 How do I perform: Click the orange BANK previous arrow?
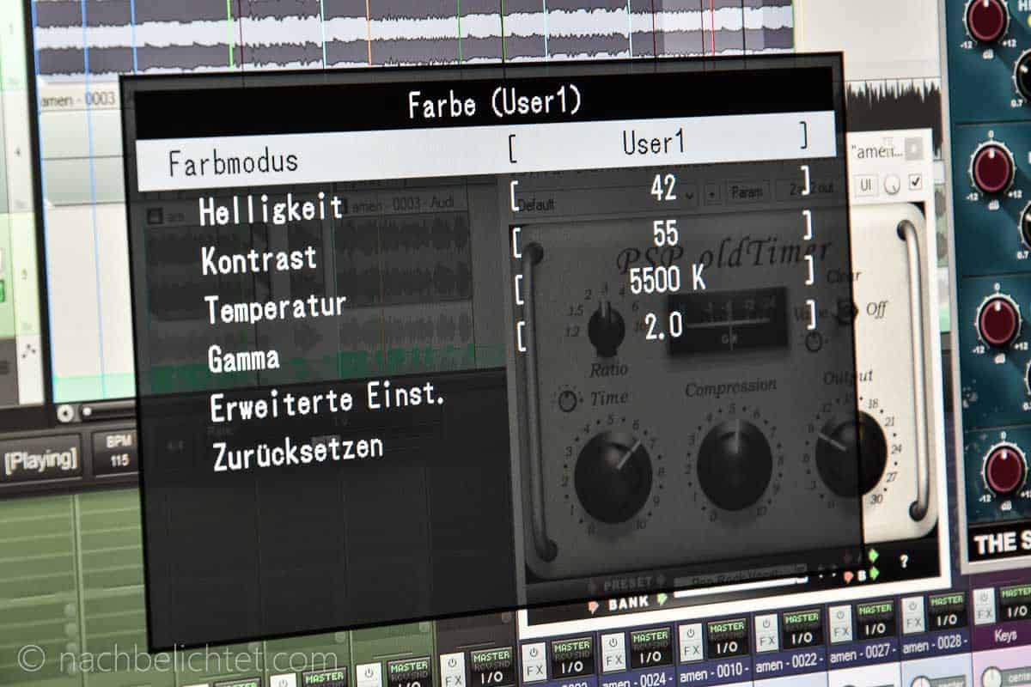point(593,607)
